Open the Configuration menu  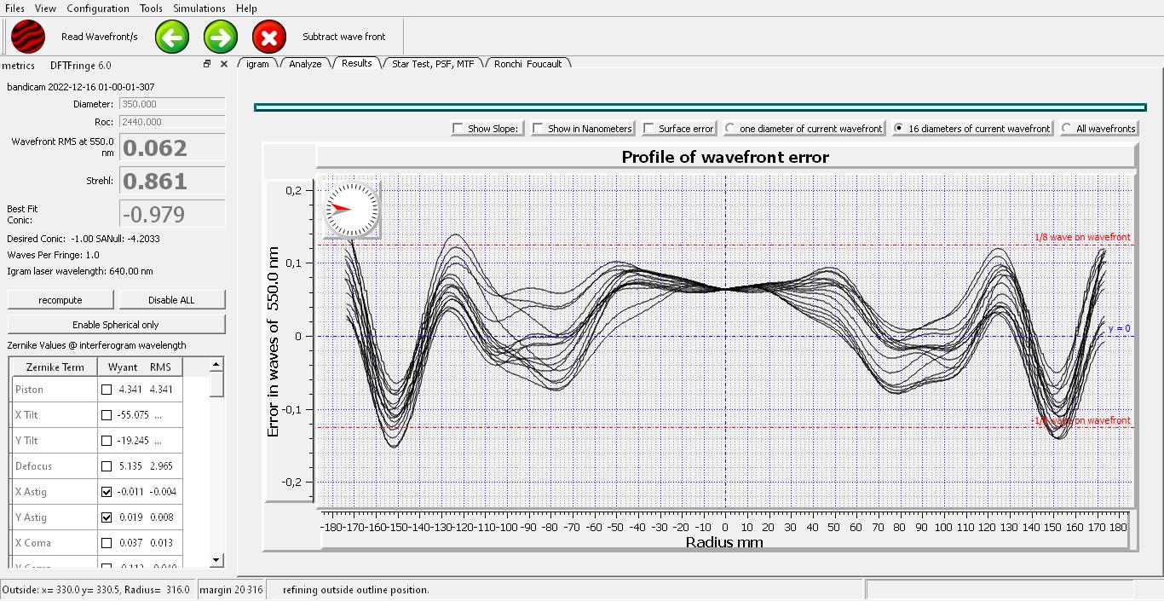click(98, 8)
